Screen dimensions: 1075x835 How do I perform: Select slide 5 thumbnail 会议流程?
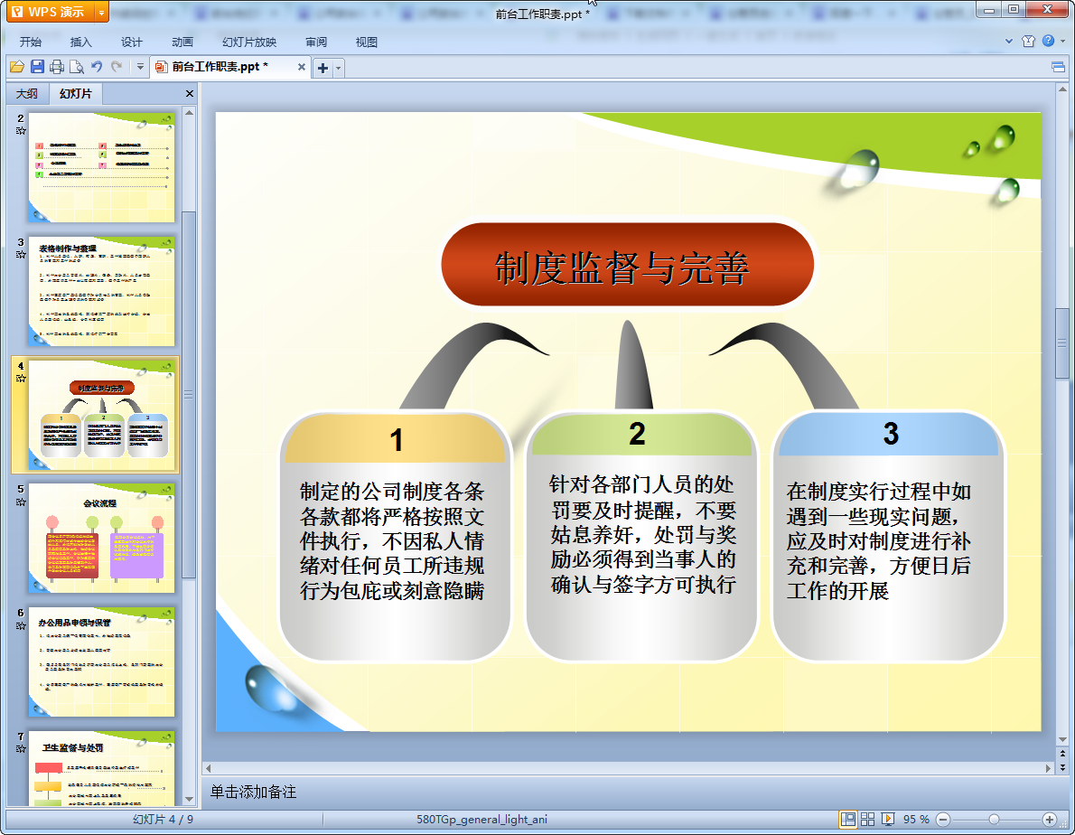pos(101,538)
